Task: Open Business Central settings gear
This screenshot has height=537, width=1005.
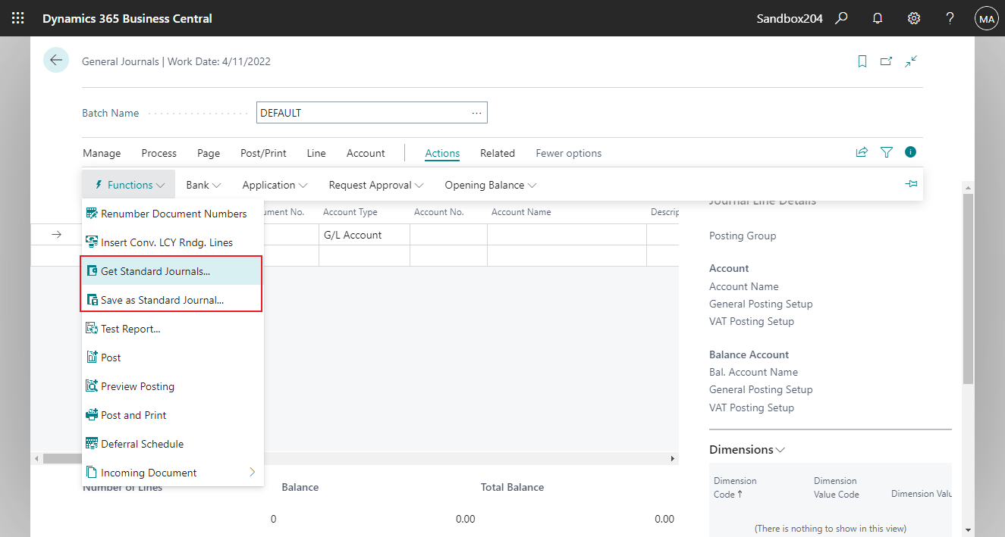Action: (x=913, y=17)
